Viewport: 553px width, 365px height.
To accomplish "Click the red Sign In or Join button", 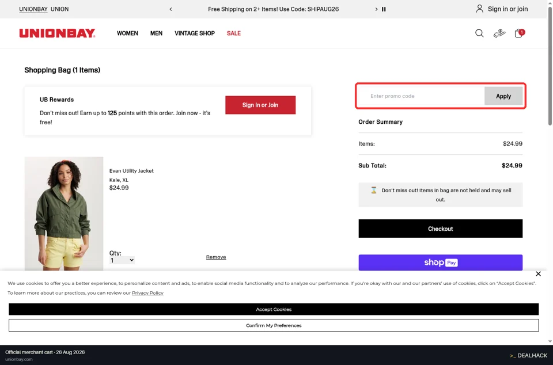I will pos(260,105).
